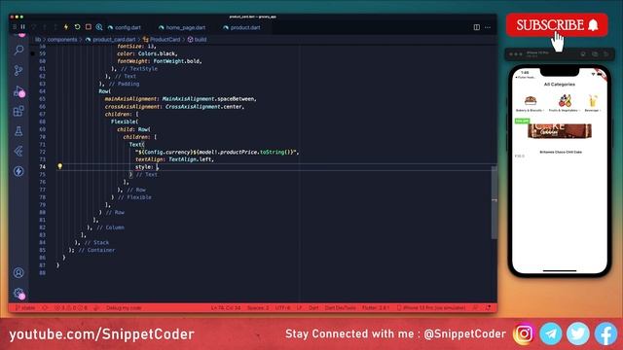
Task: Click Dart DevTools in status bar
Action: click(340, 308)
